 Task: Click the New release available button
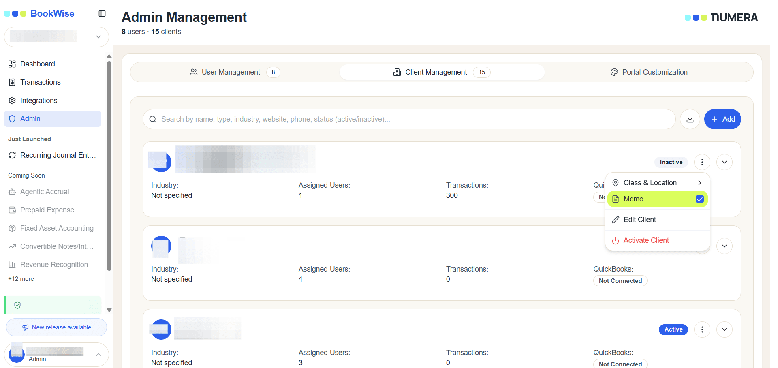tap(56, 327)
